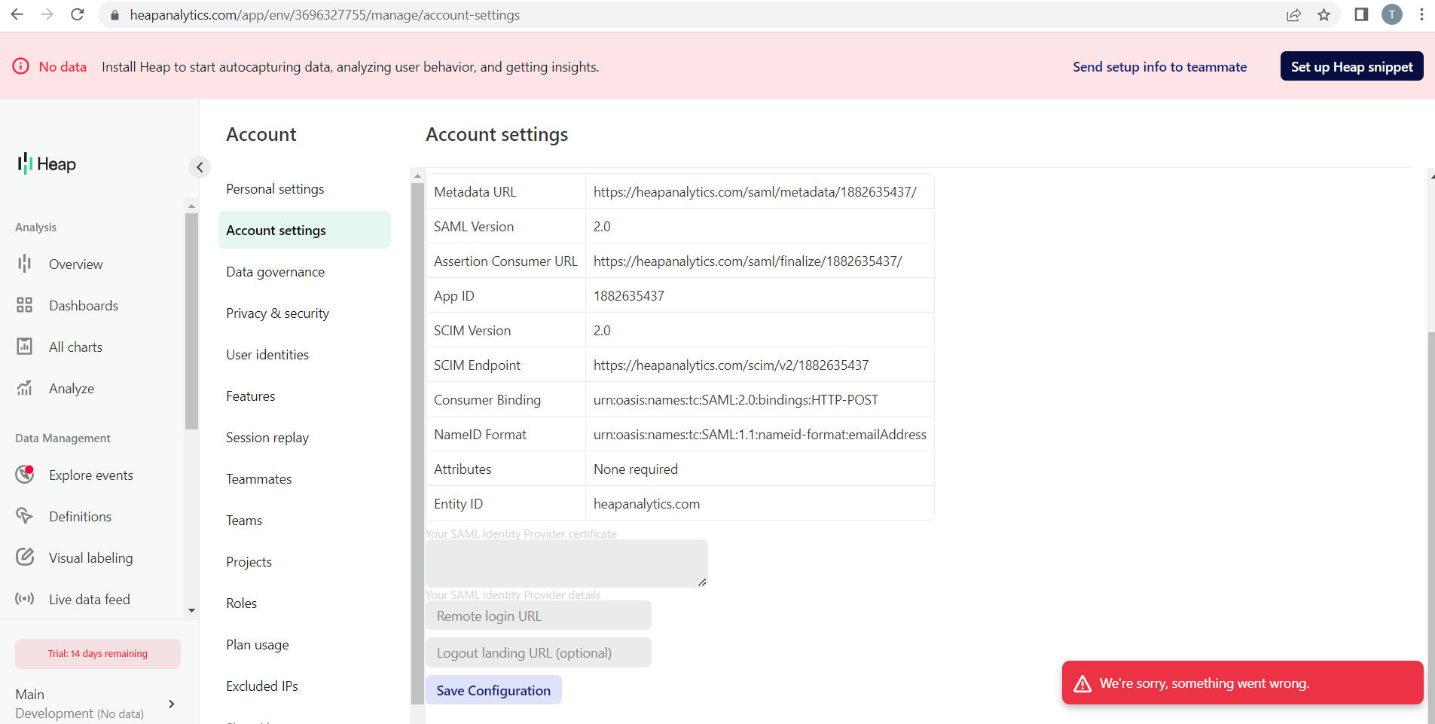Click Send setup info to teammate link
The image size is (1435, 724).
point(1159,66)
